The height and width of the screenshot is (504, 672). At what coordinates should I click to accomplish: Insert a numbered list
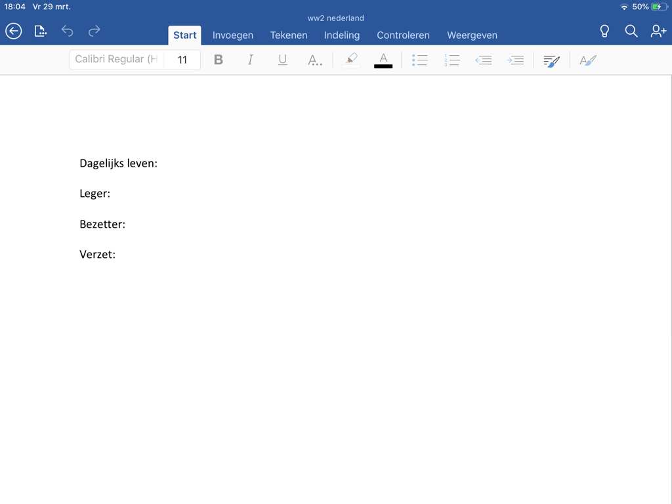[451, 60]
